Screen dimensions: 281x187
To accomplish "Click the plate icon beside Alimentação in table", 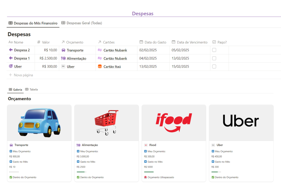I will [x=63, y=58].
